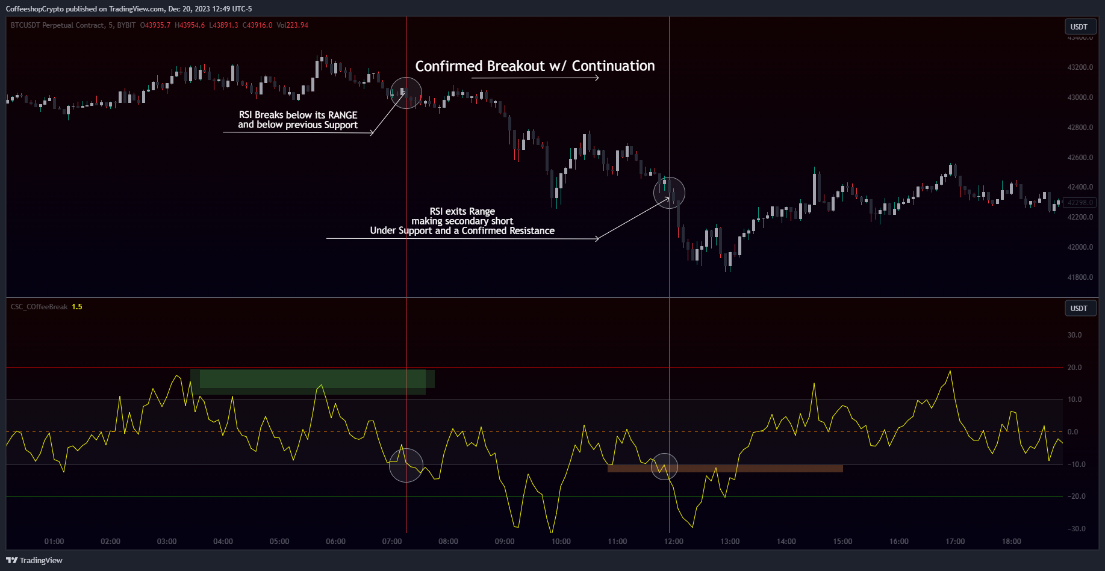Screen dimensions: 1105x571
Task: Click the green rectangle zone in the indicator pane
Action: click(312, 381)
